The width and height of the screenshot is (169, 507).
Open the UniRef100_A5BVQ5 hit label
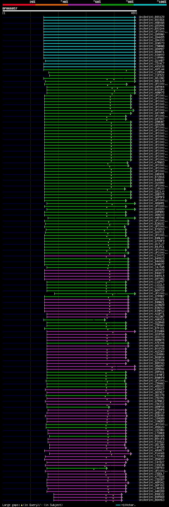click(152, 23)
